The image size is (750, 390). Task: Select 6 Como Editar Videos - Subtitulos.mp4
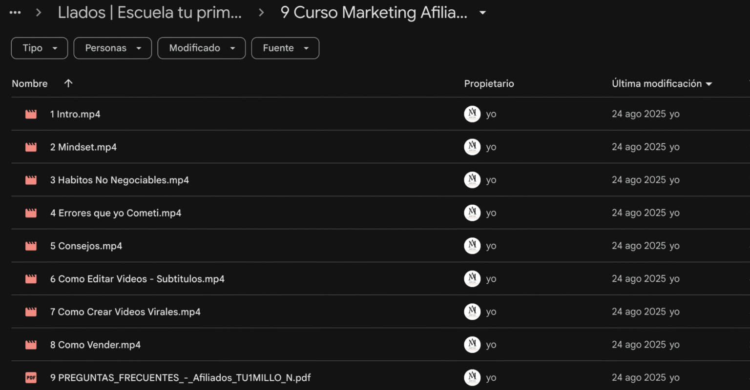point(137,279)
